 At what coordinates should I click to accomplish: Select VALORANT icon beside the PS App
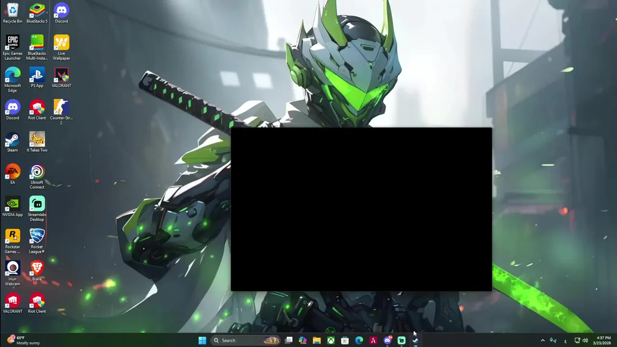pyautogui.click(x=61, y=78)
